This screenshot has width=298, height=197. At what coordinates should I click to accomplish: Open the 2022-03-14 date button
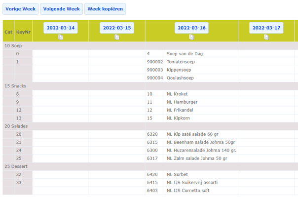(60, 28)
